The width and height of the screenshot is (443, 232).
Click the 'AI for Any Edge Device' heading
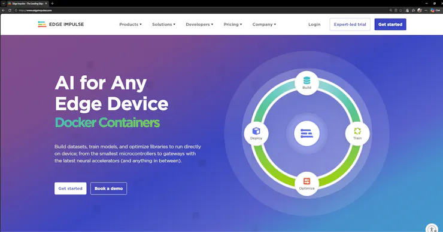pos(111,93)
